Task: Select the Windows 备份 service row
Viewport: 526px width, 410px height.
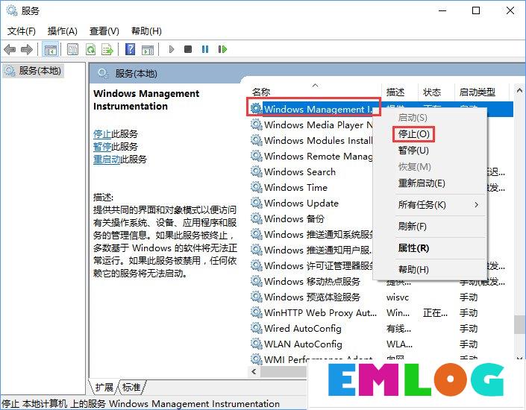Action: click(x=310, y=218)
